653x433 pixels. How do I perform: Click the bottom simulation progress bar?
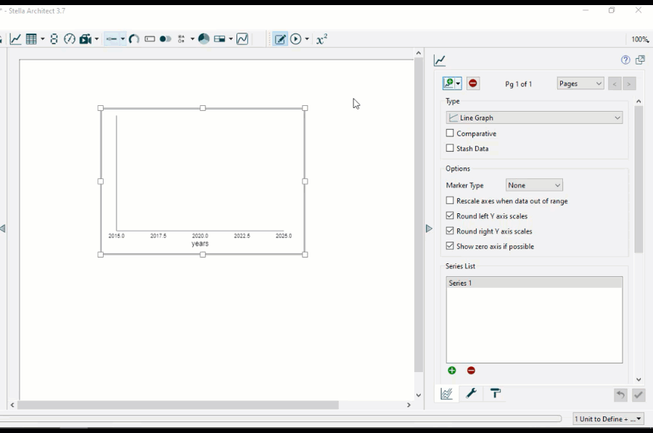[281, 418]
